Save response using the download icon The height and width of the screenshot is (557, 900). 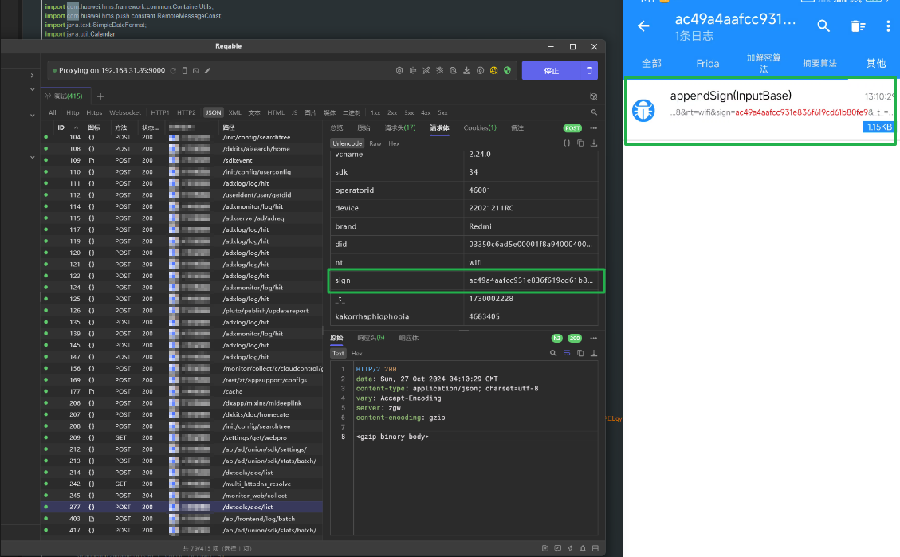pos(594,353)
